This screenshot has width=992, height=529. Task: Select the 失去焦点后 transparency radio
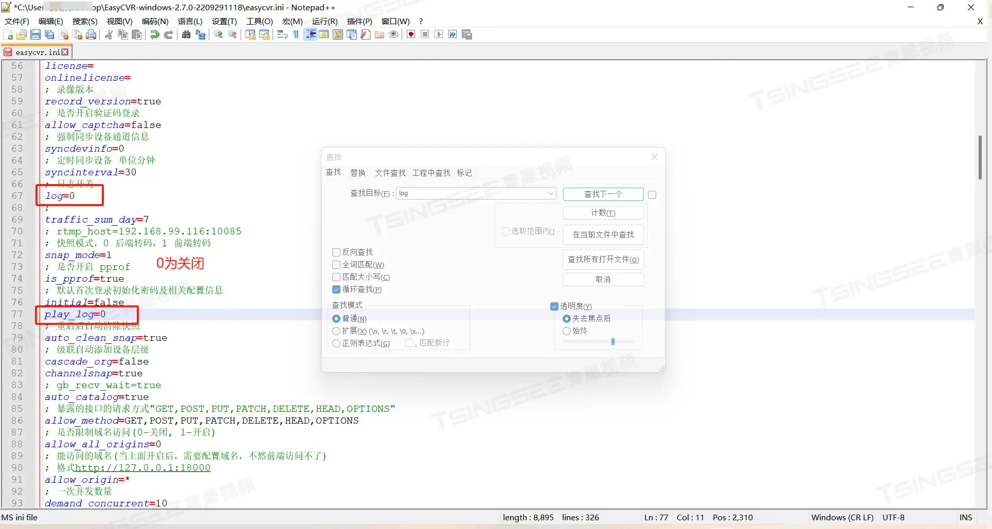567,319
